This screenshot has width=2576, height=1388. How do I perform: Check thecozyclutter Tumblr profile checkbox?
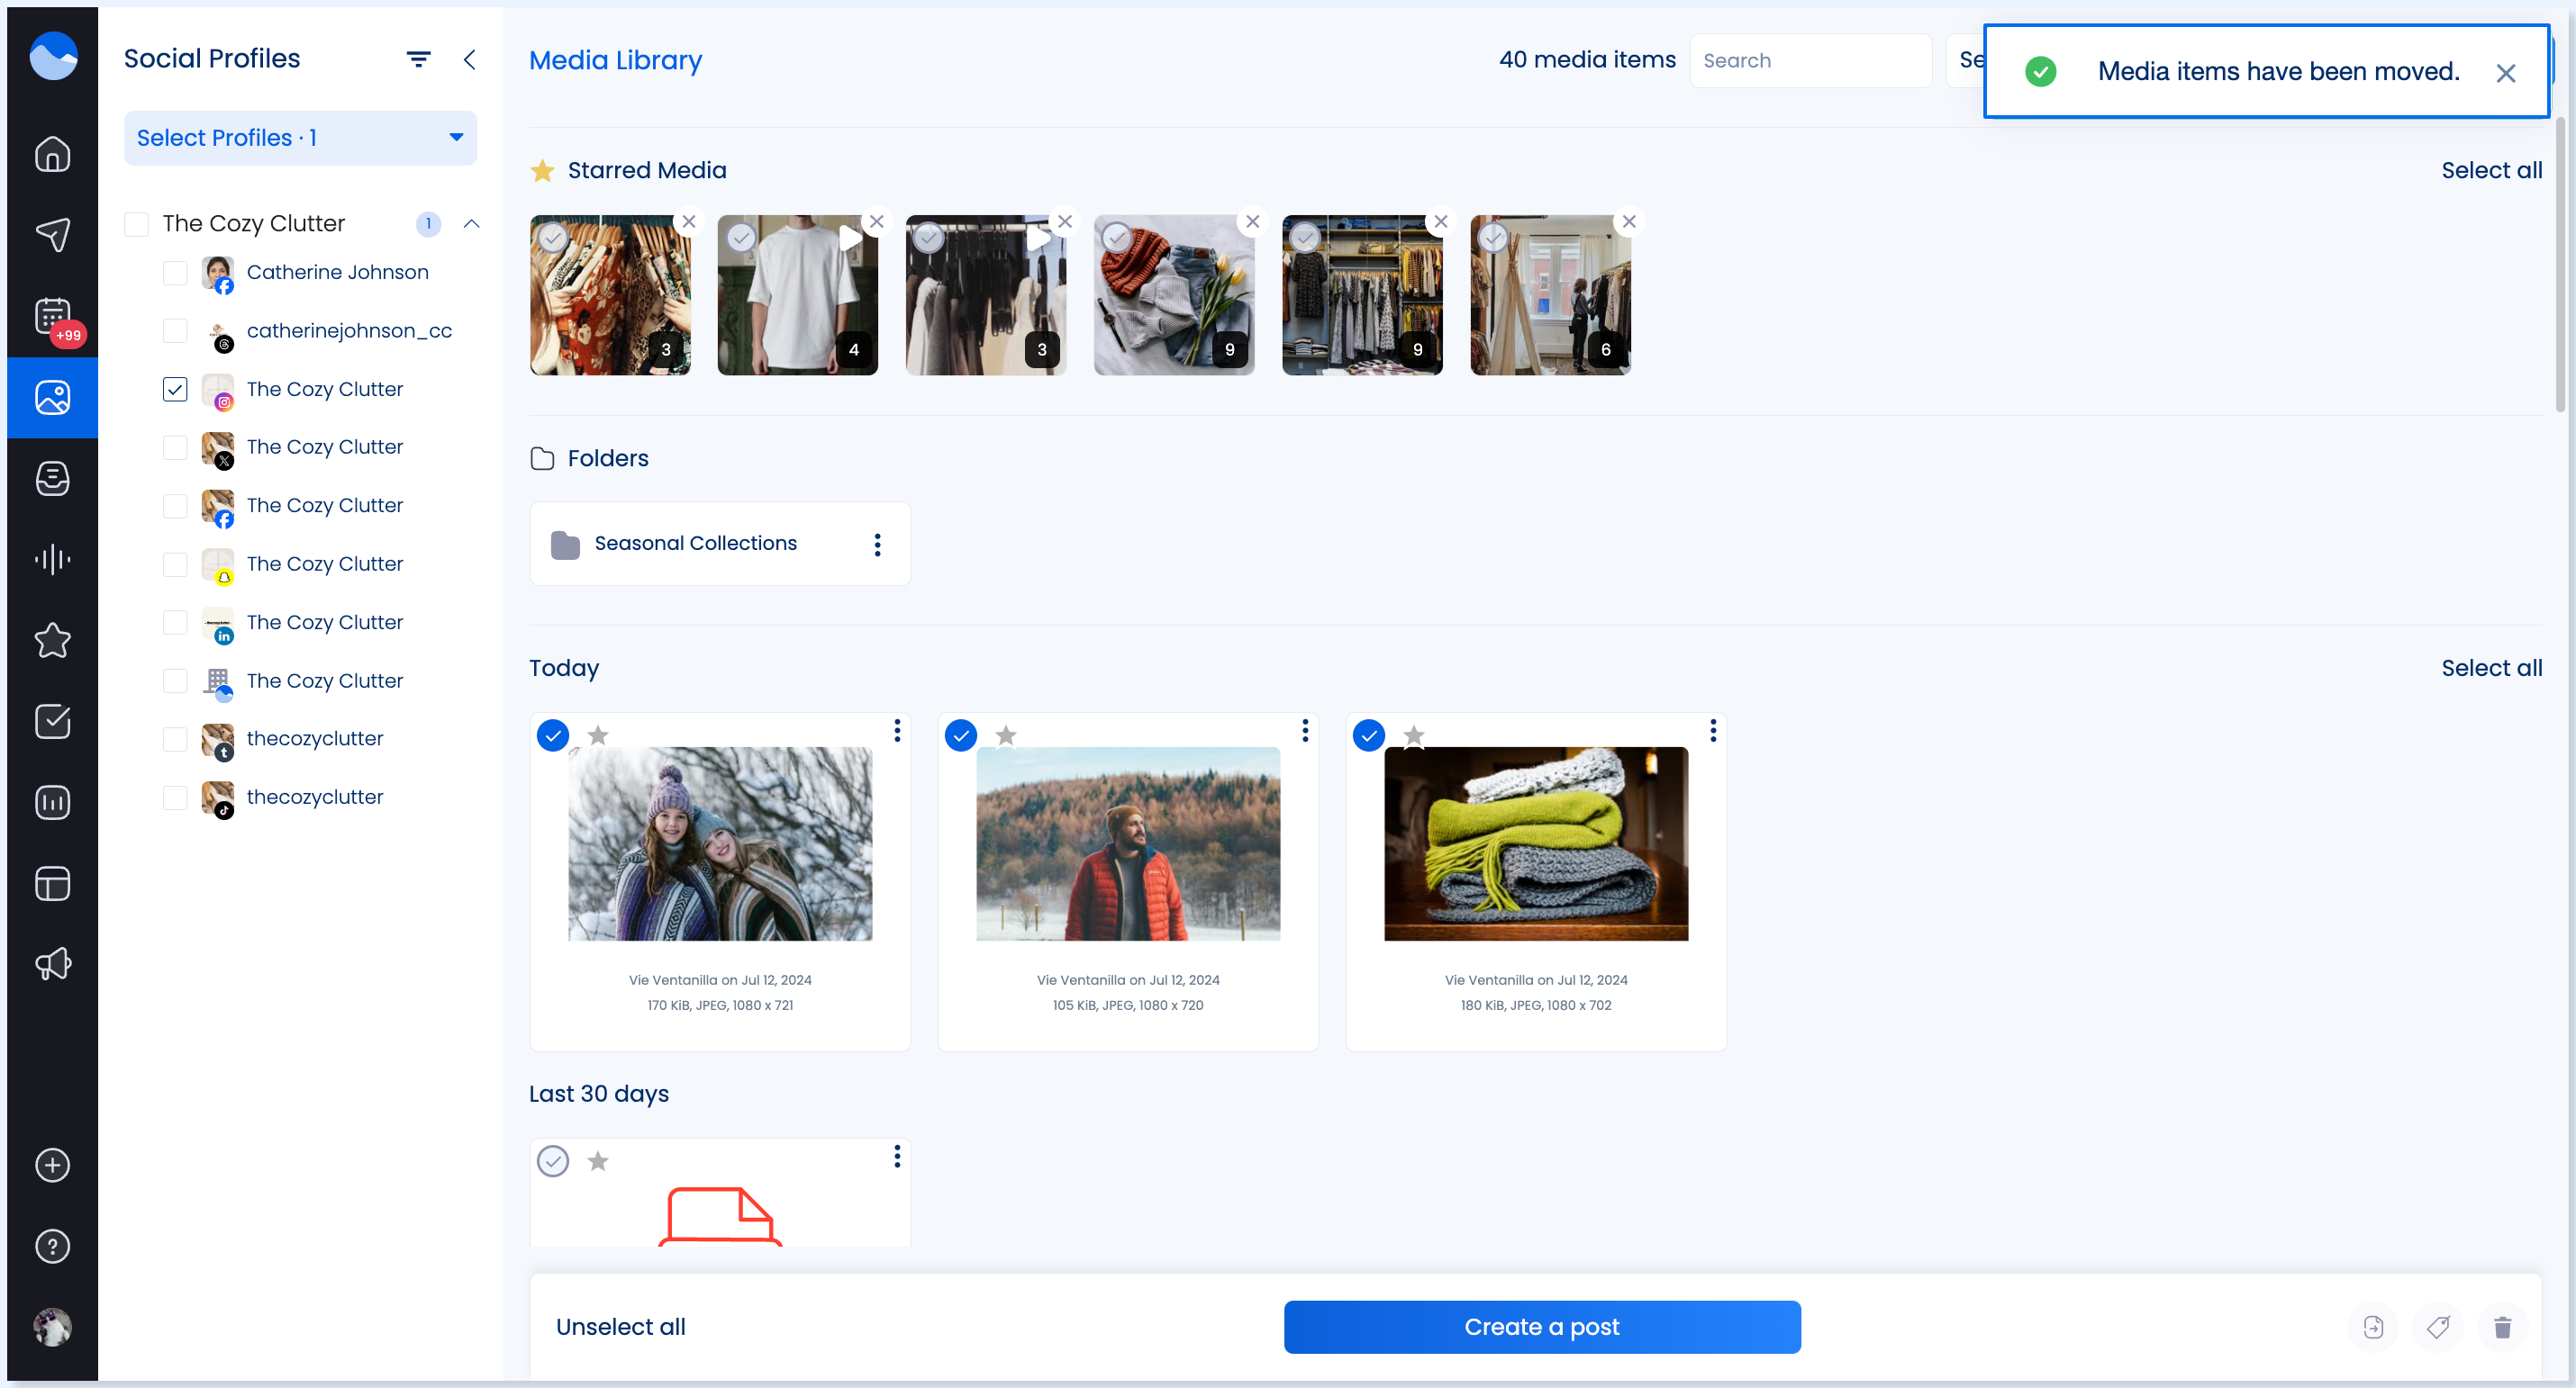[175, 738]
